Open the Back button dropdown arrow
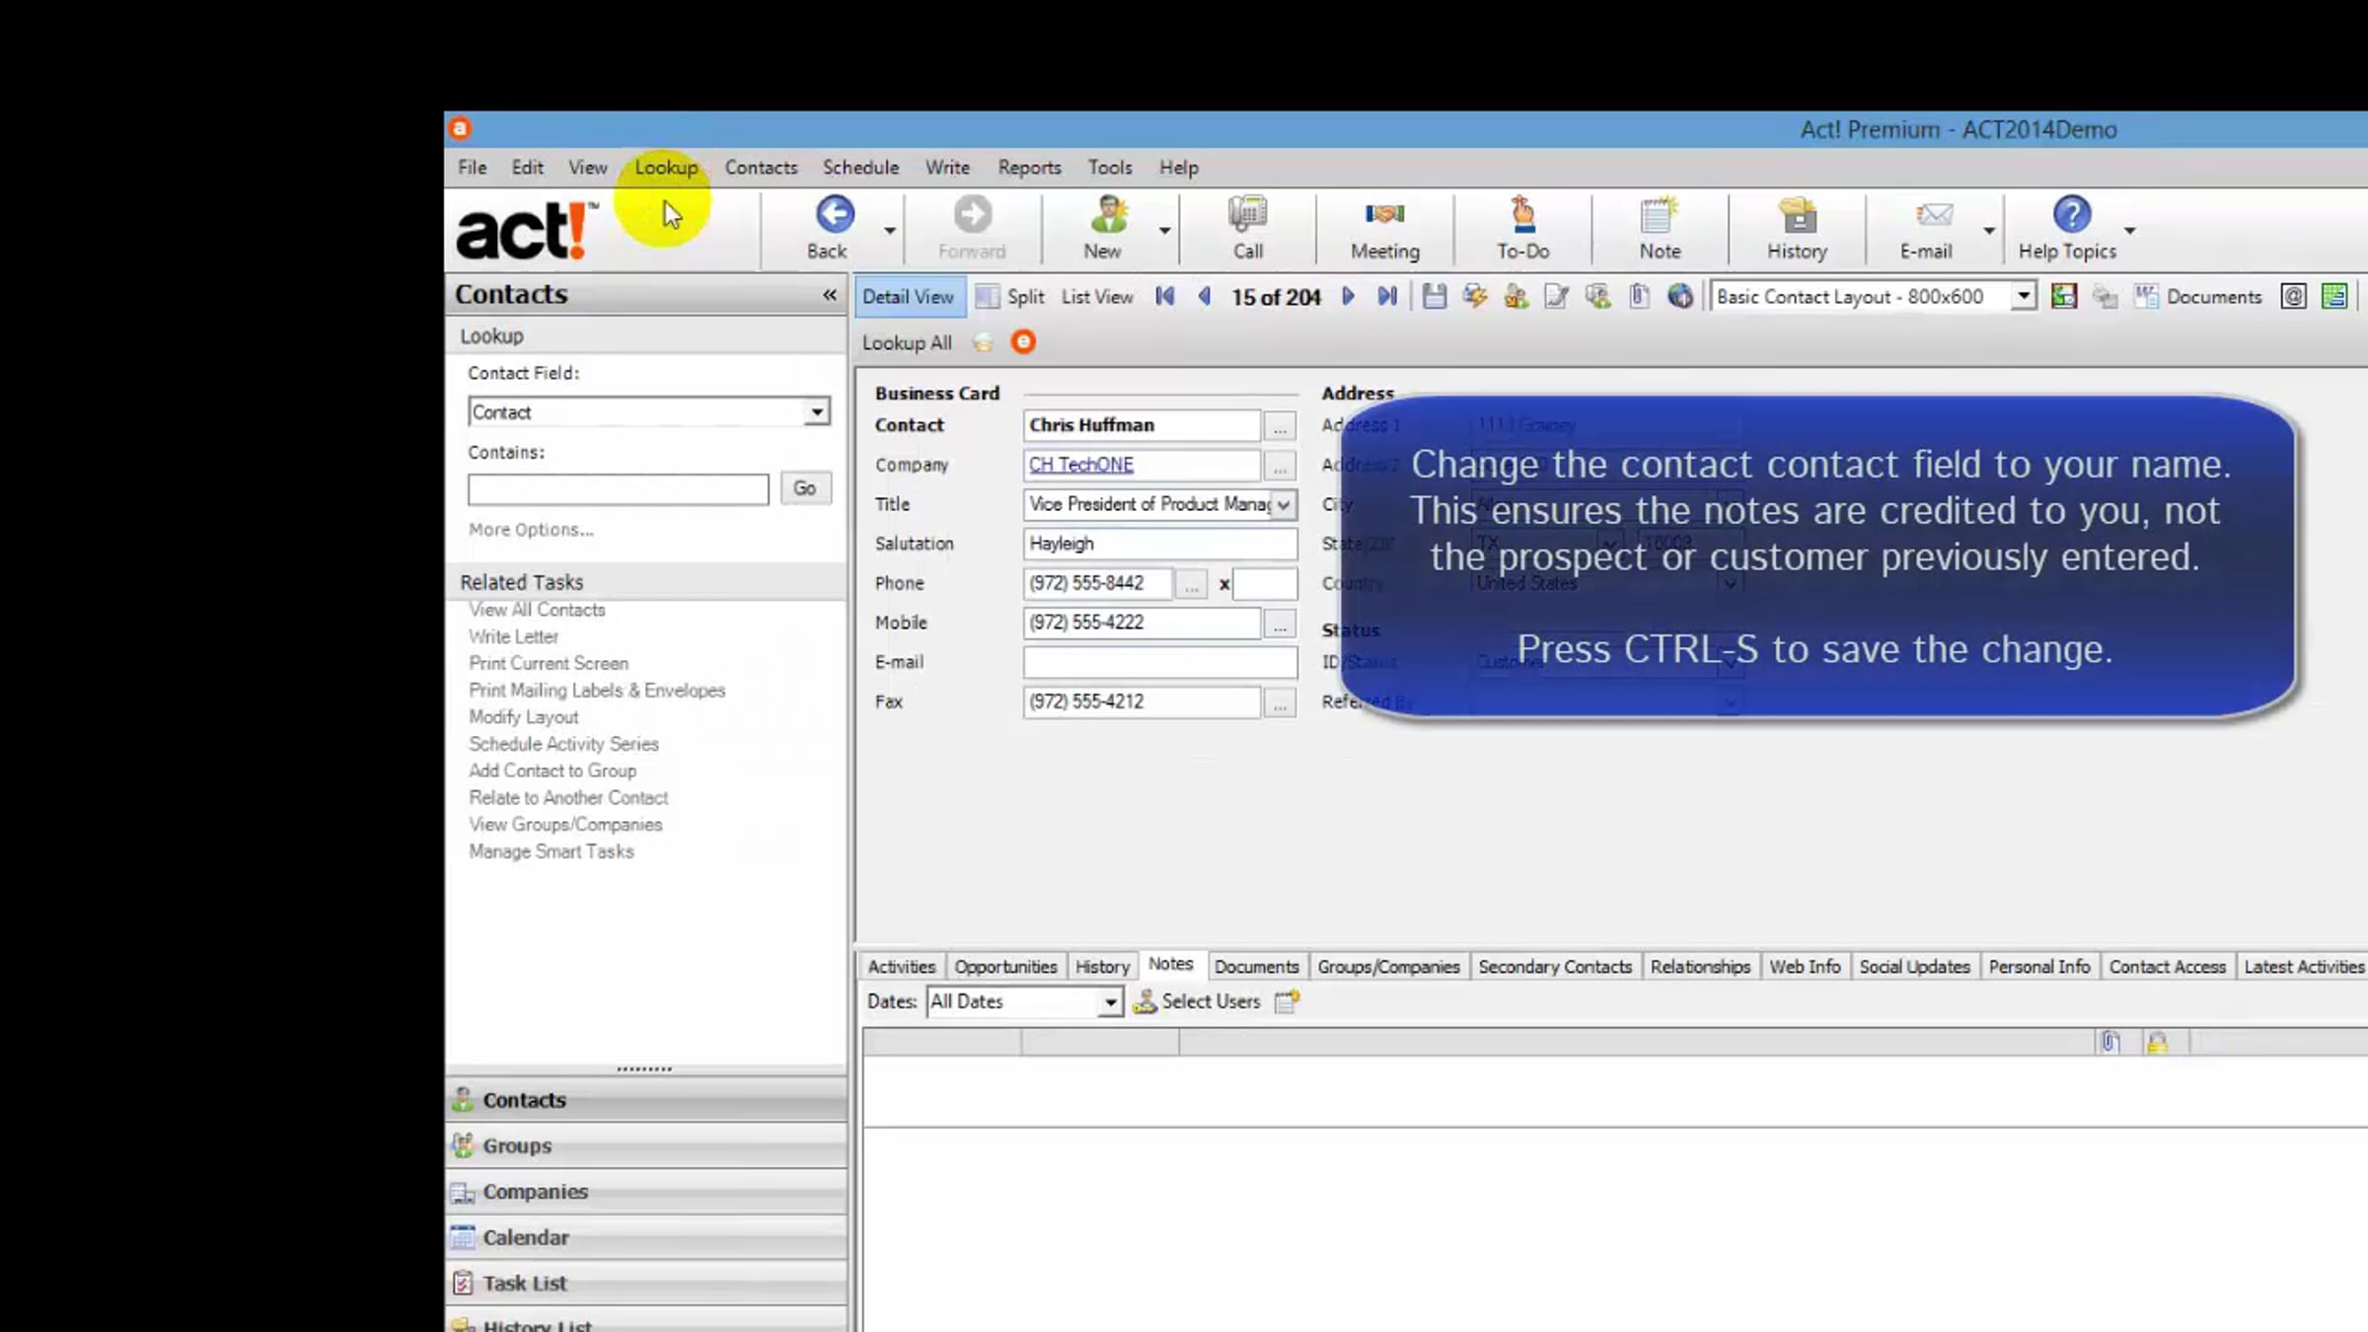This screenshot has width=2368, height=1332. click(x=889, y=230)
